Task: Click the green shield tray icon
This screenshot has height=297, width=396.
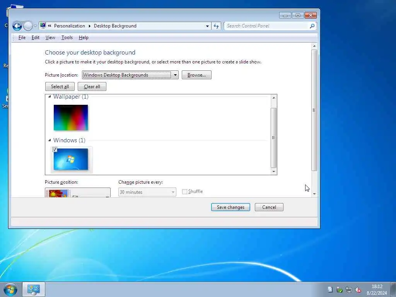Action: click(x=340, y=290)
